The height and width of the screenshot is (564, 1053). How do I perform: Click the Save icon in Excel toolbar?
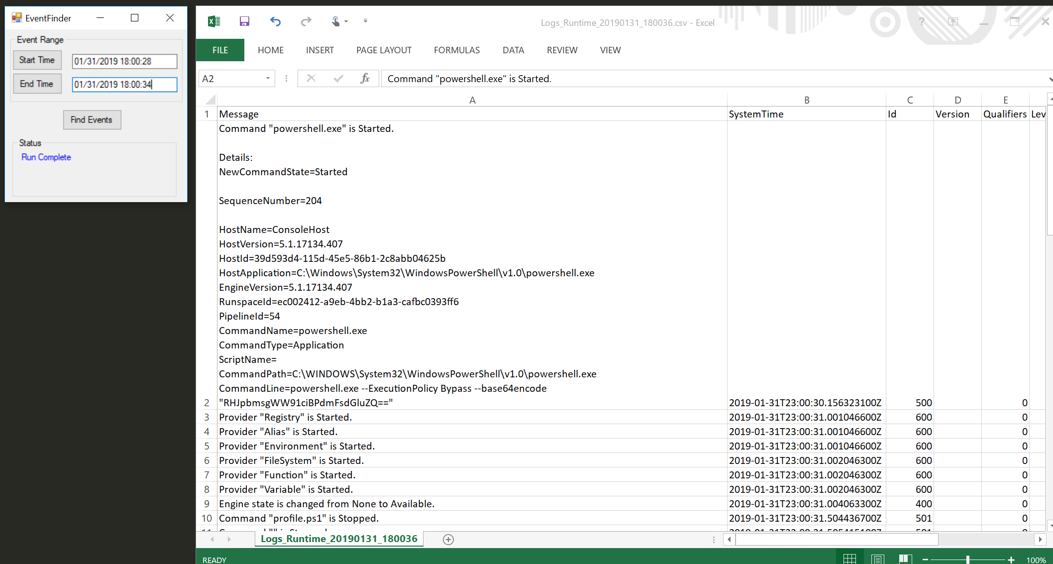point(244,21)
